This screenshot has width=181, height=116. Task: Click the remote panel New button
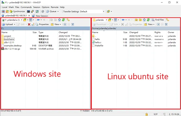point(149,24)
